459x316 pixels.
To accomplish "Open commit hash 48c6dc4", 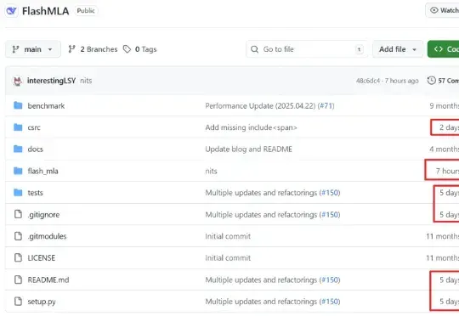I will (368, 81).
